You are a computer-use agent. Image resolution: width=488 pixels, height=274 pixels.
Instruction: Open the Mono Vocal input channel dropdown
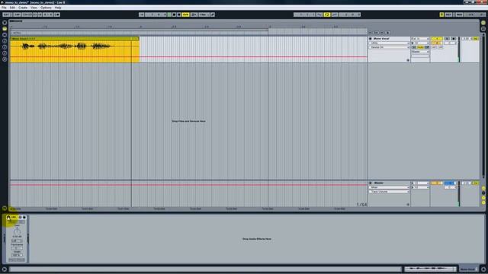420,43
